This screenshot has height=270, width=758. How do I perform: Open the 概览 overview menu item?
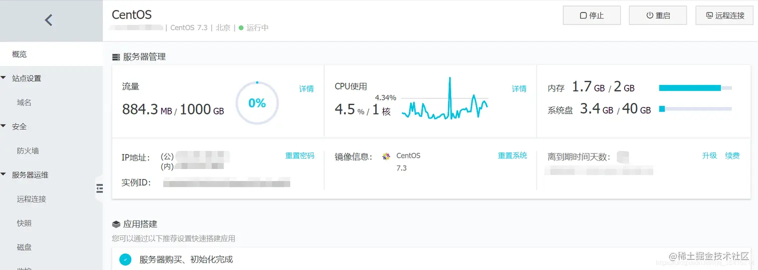[x=51, y=54]
